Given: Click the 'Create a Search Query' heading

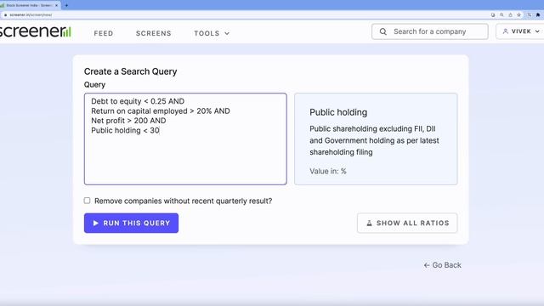Looking at the screenshot, I should 130,71.
